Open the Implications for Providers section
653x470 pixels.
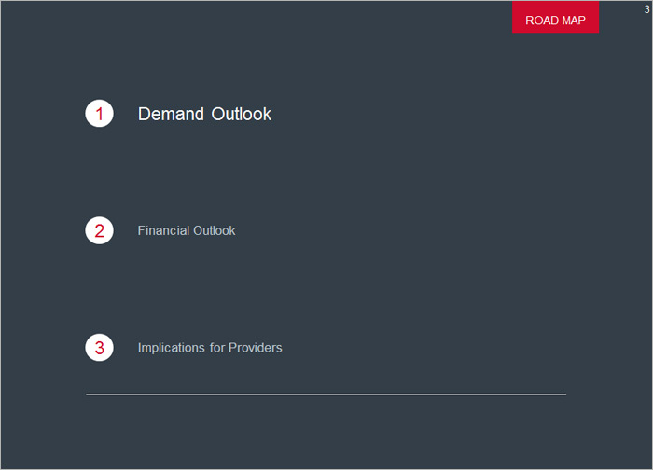pos(210,348)
